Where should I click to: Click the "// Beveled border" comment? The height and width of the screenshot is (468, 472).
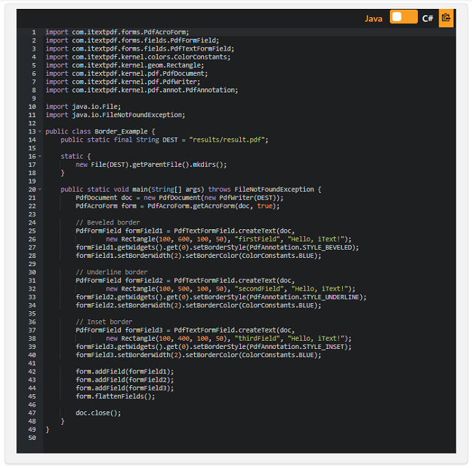pos(108,222)
